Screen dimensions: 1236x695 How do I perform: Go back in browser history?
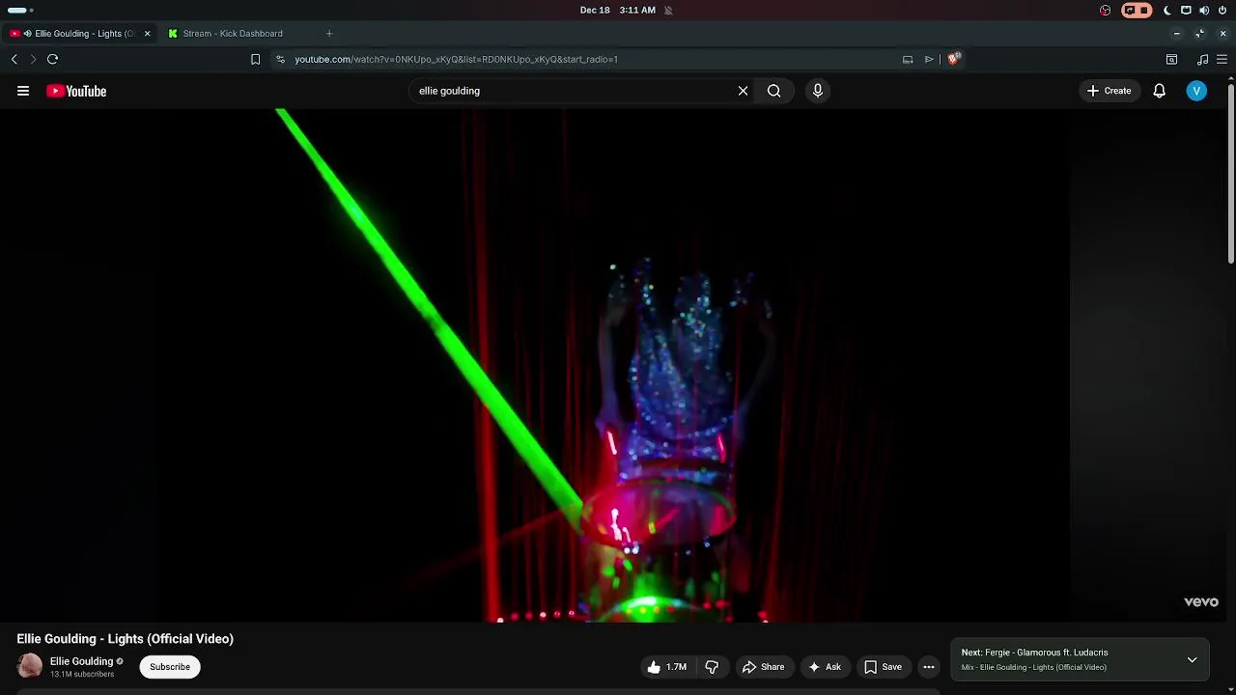[x=14, y=59]
